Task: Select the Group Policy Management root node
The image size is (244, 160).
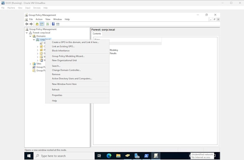Action: coord(43,29)
